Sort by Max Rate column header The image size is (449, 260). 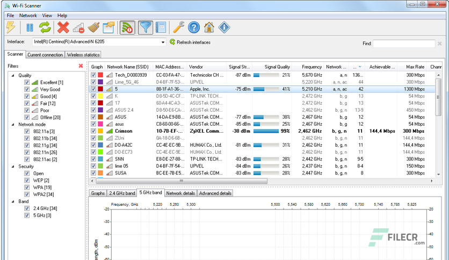click(412, 67)
